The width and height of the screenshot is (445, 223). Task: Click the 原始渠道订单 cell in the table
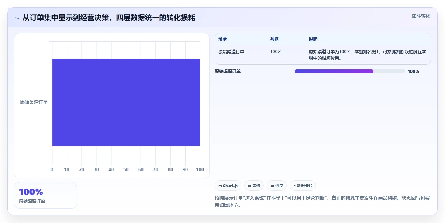(231, 52)
